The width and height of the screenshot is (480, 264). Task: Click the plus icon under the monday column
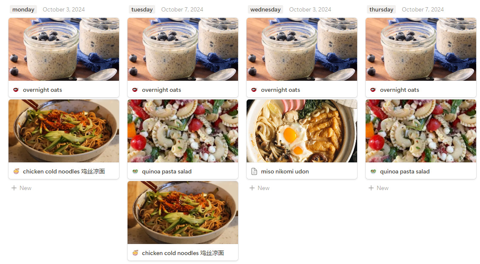(x=14, y=188)
